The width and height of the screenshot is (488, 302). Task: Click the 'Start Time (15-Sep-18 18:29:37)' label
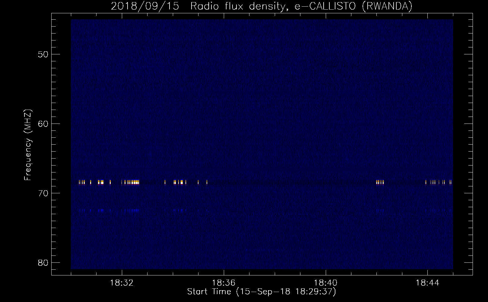coord(261,292)
